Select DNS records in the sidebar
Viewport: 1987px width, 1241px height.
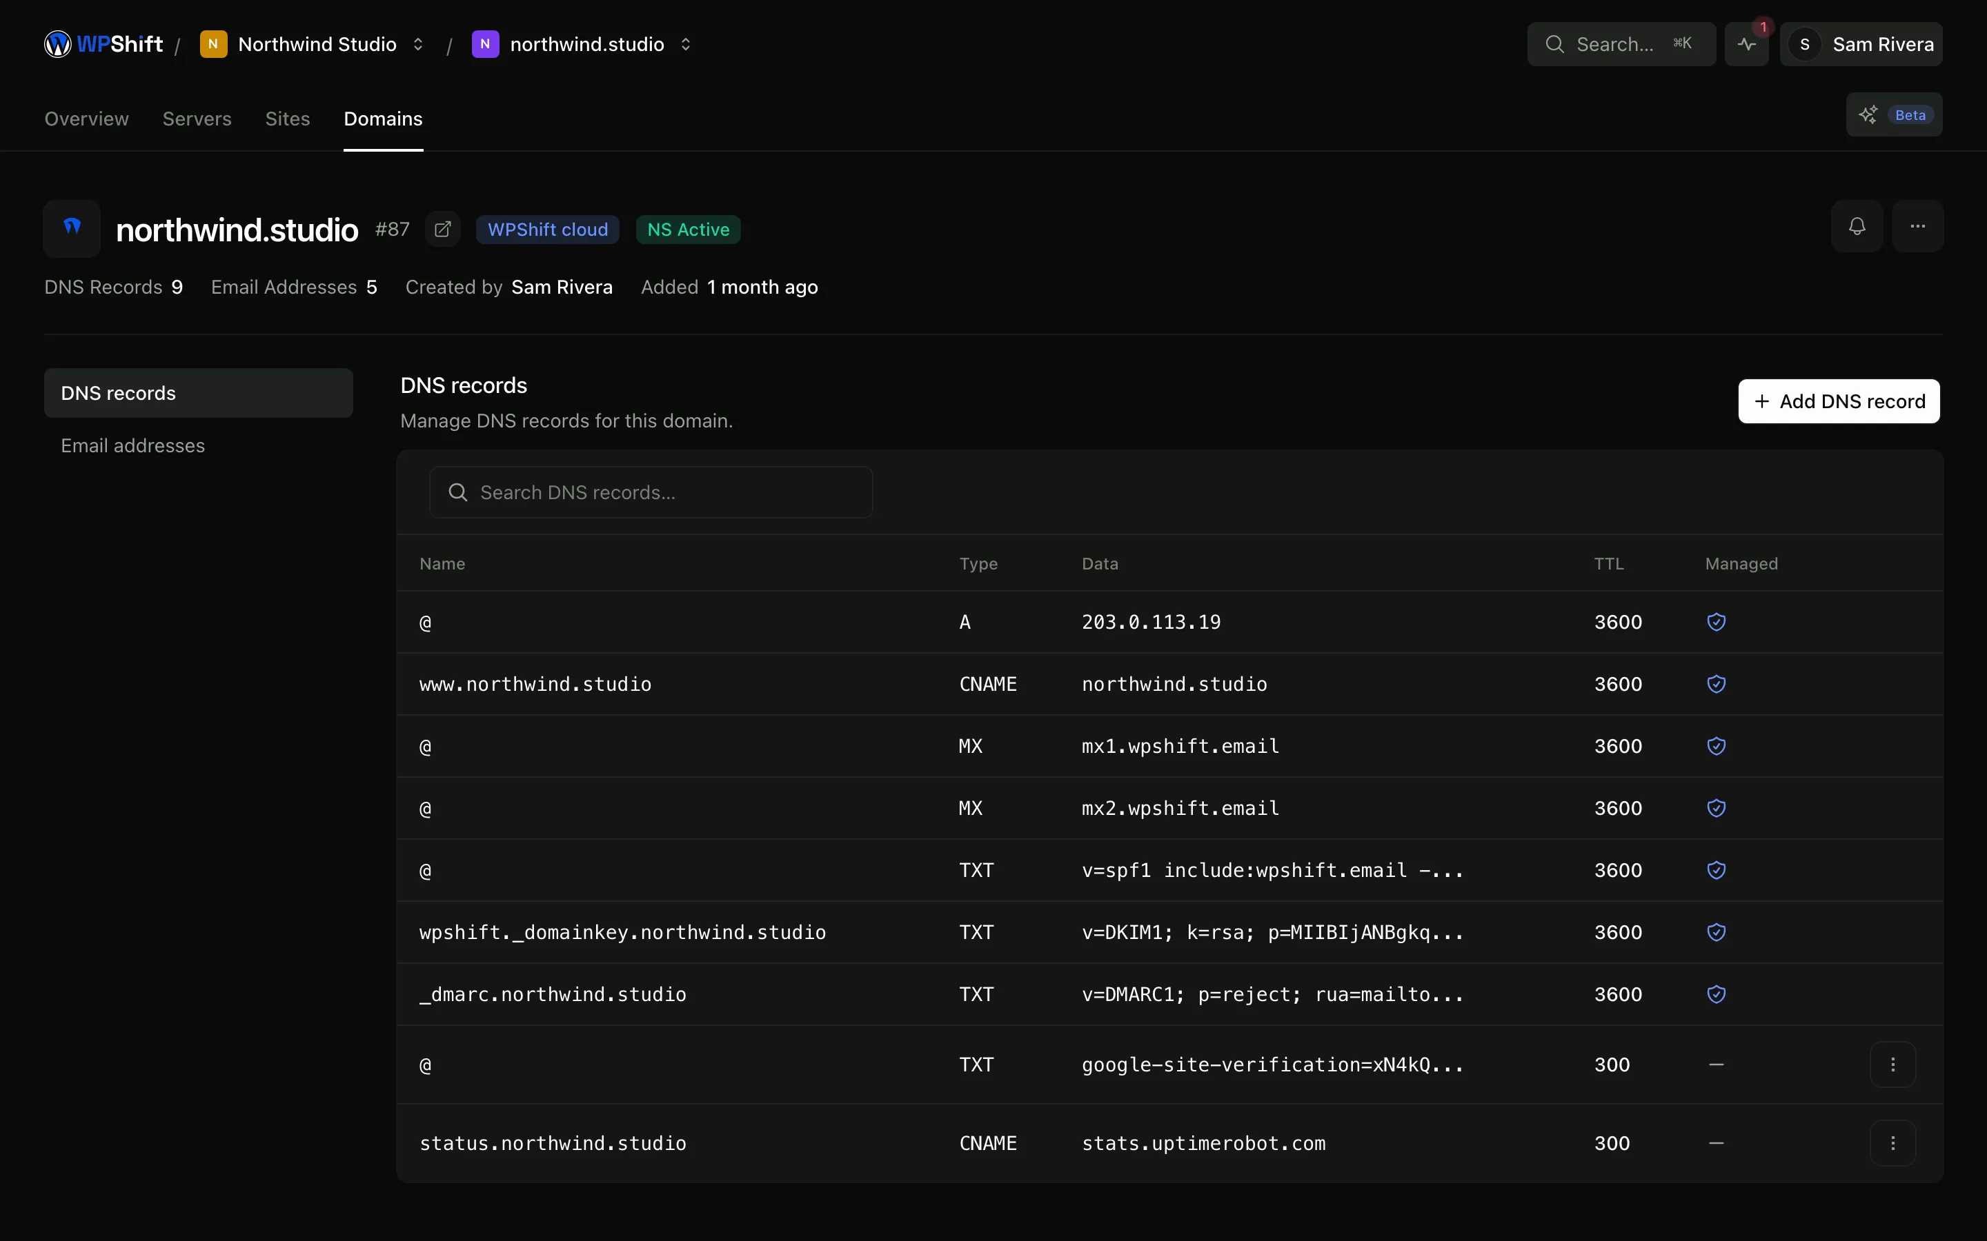tap(199, 393)
